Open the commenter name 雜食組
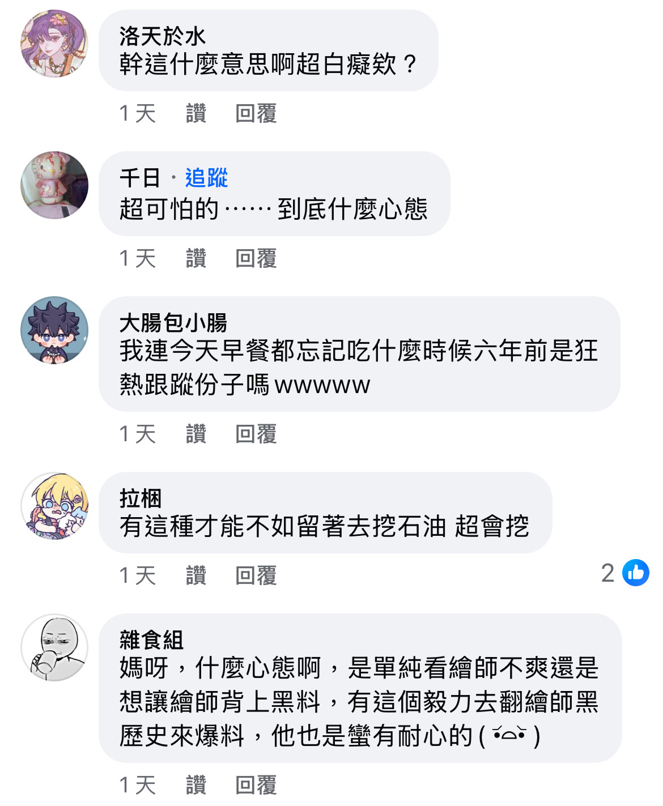 point(151,640)
